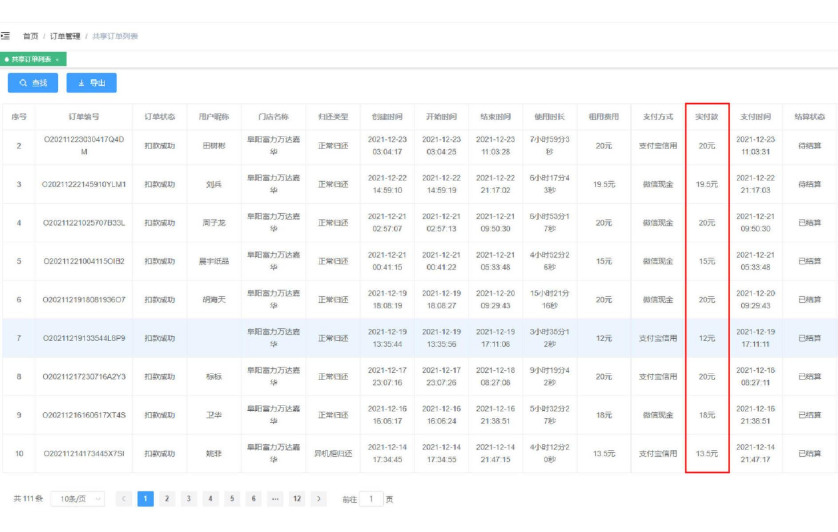The image size is (838, 532).
Task: Click the 15小时21分16秒 duration cell
Action: pyautogui.click(x=550, y=300)
